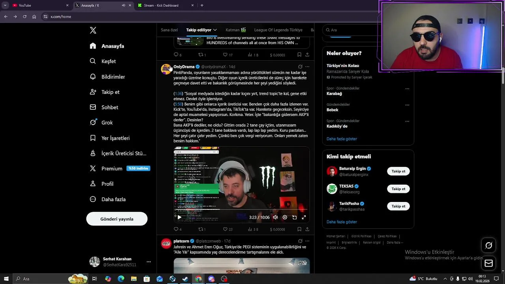Click the Gönderi yayınla button
The height and width of the screenshot is (284, 505).
(117, 219)
